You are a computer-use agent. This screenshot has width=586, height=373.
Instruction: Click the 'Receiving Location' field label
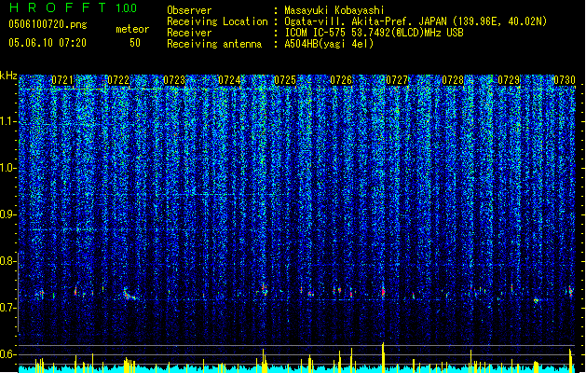(217, 21)
